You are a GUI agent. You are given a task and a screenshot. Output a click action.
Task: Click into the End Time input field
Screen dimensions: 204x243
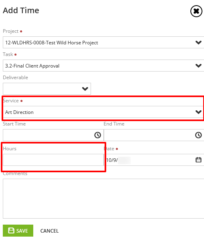pos(154,135)
